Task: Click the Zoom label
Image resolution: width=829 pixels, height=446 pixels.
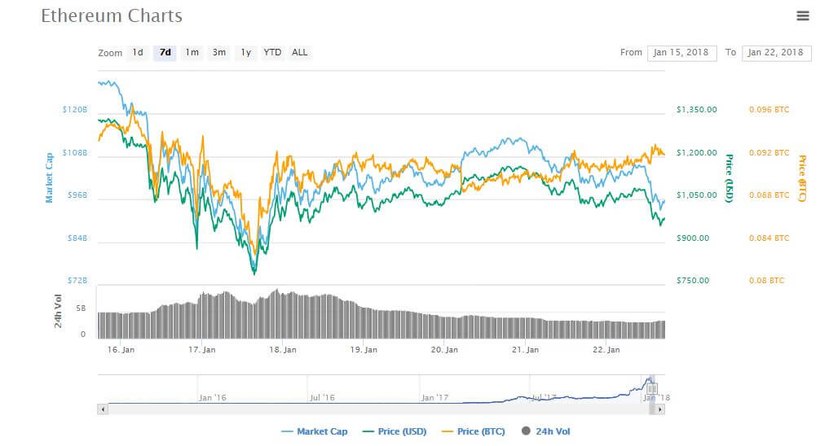Action: pyautogui.click(x=110, y=53)
